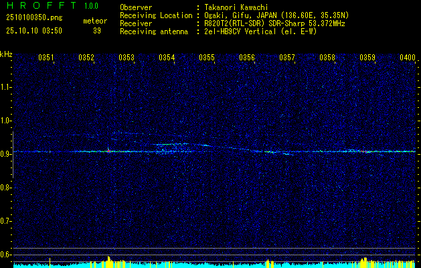Viewport: 421px width, 268px height.
Task: Click the gray vertical bar beside 0.9 kHz
Action: pyautogui.click(x=13, y=155)
